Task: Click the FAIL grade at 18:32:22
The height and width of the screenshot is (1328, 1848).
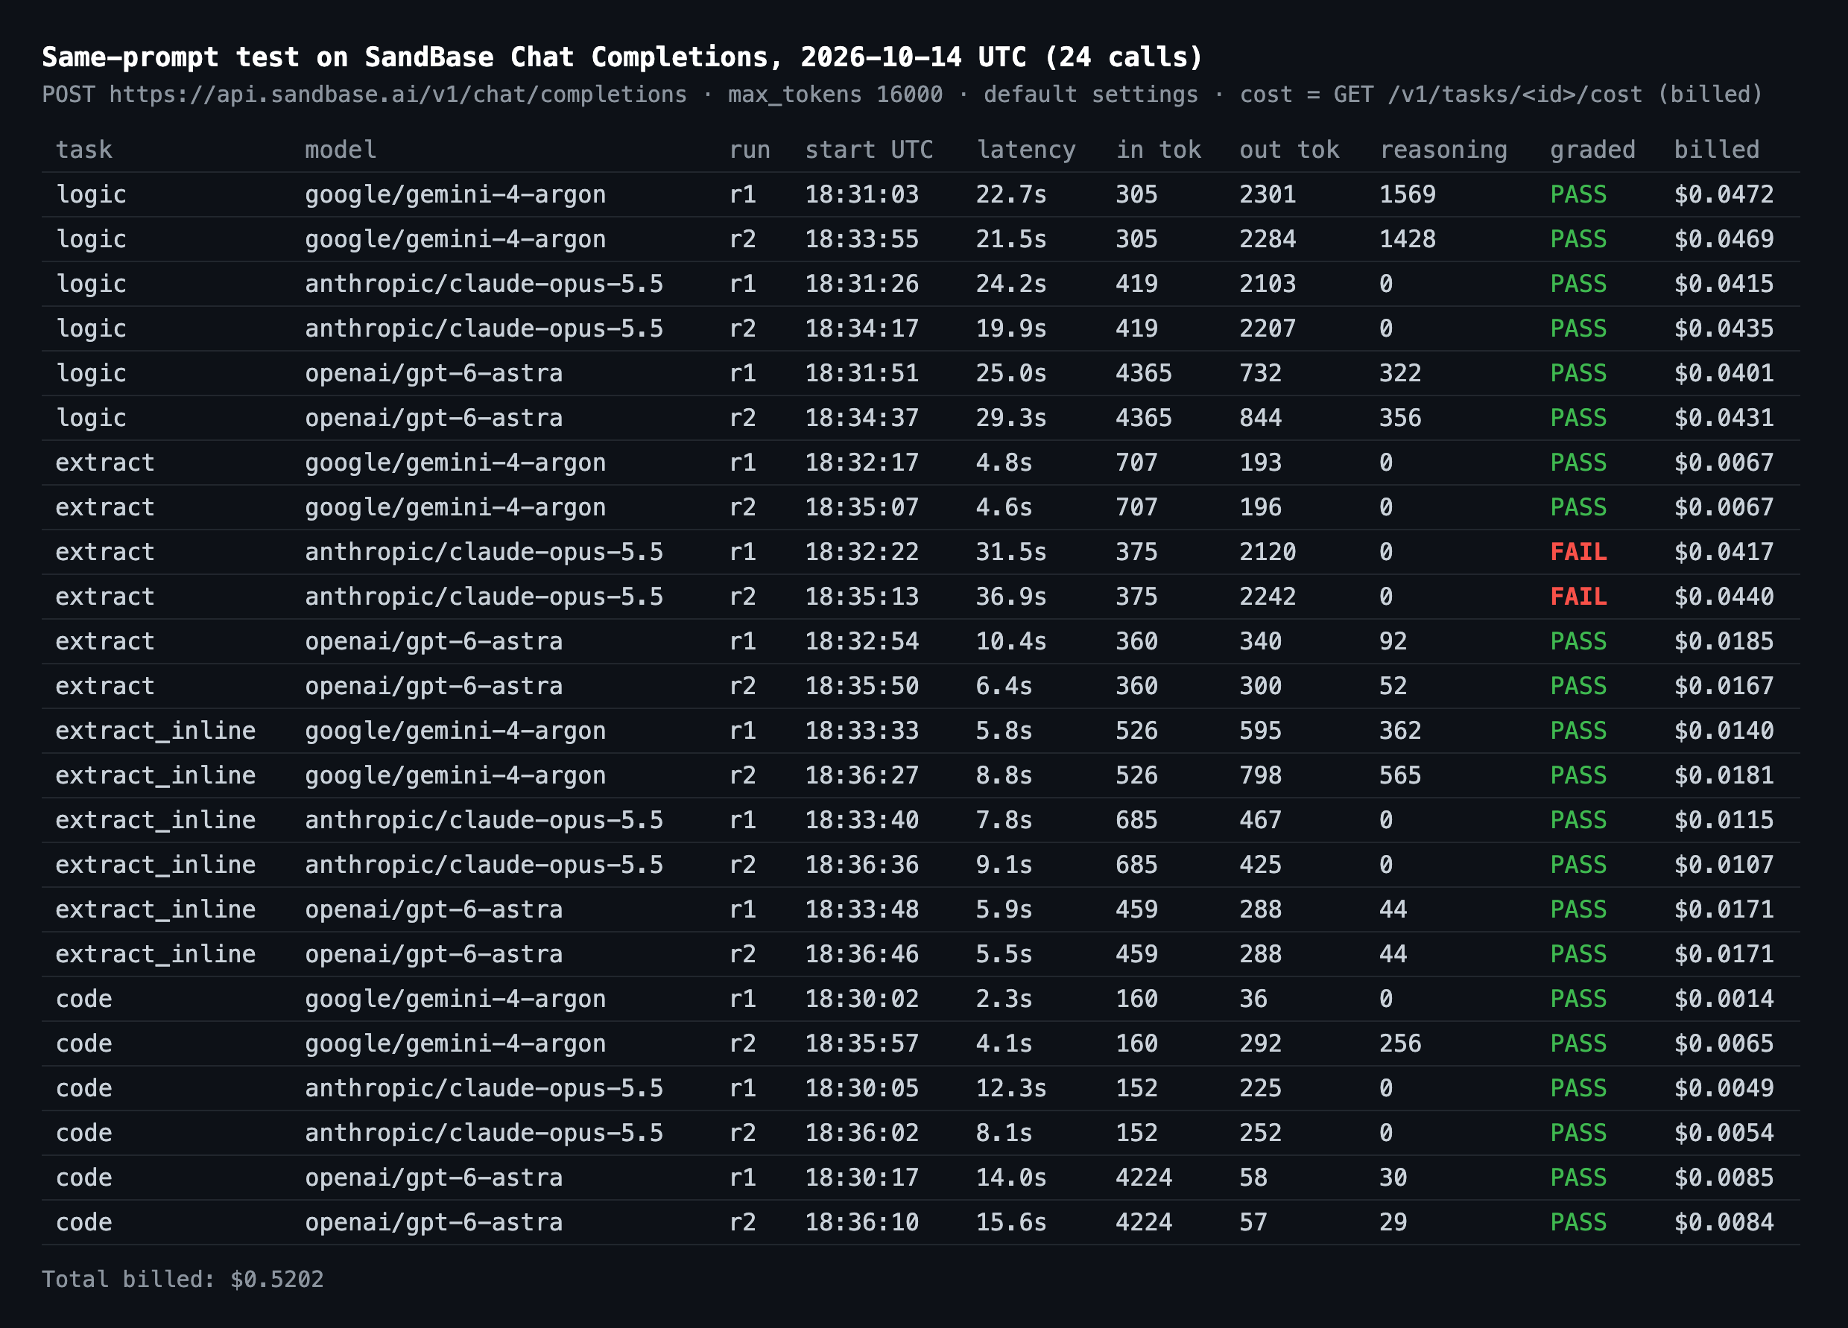Action: click(x=1578, y=552)
